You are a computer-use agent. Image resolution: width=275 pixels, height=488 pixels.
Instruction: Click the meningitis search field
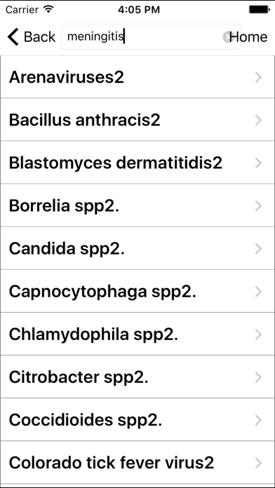tap(151, 36)
